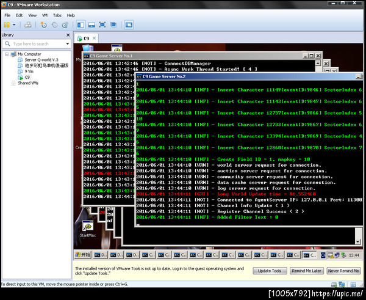Select Shared VMs in the library

28,83
